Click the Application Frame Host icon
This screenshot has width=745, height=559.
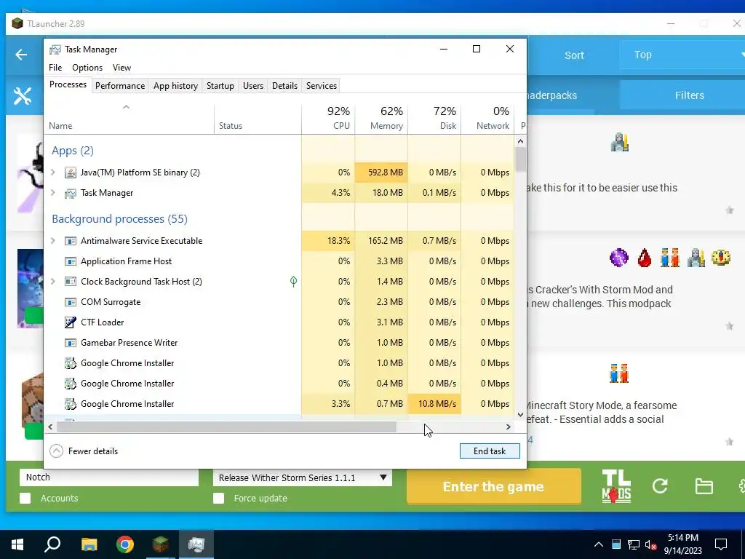71,261
